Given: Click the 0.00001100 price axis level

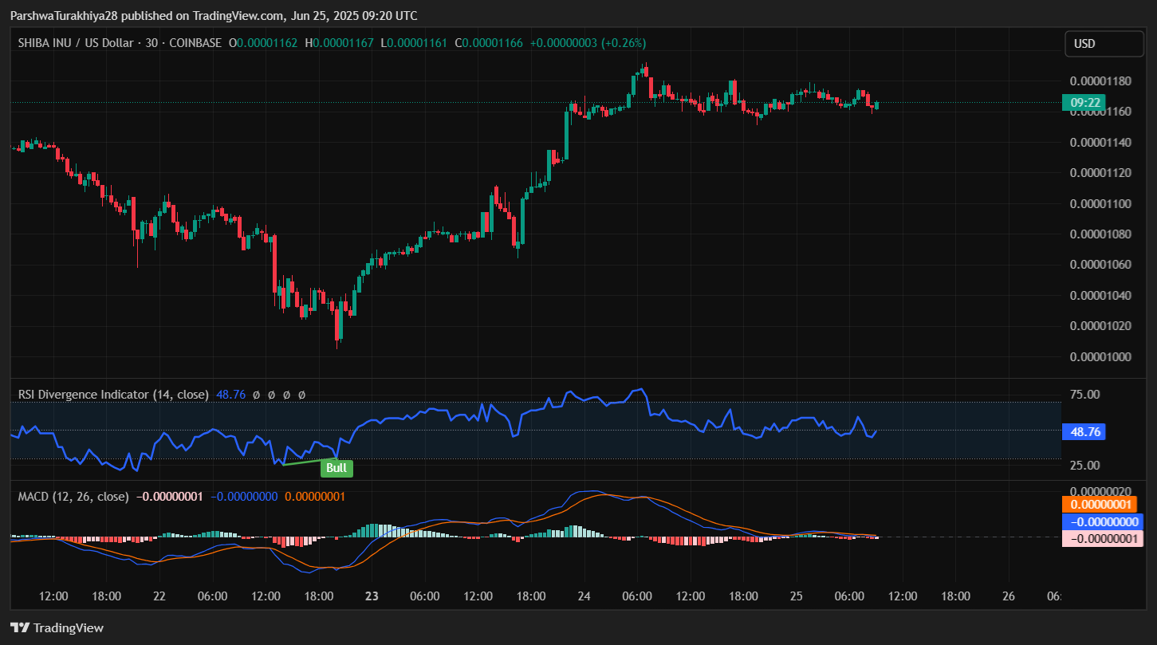Looking at the screenshot, I should (x=1100, y=204).
